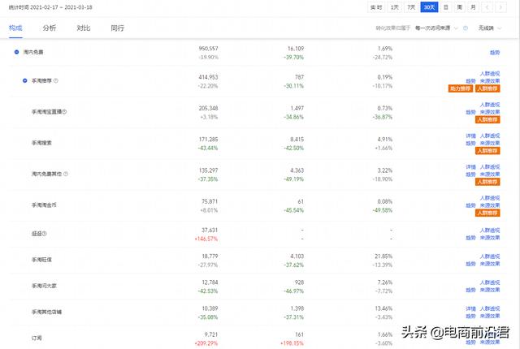Image resolution: width=520 pixels, height=349 pixels.
Task: Click 人群推荐 button in 手淘推荐 row
Action: click(487, 88)
